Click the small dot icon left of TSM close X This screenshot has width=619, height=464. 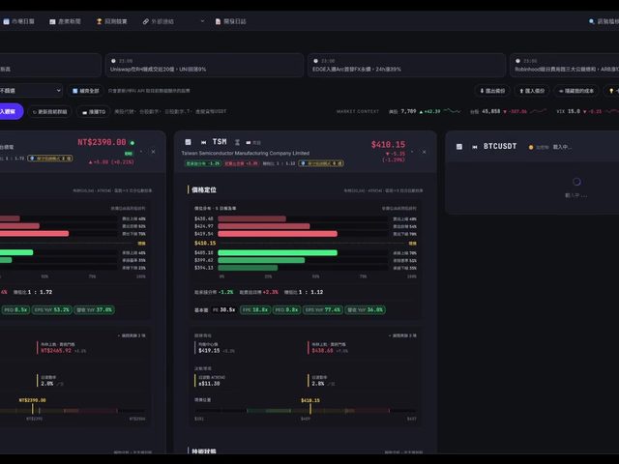[412, 152]
